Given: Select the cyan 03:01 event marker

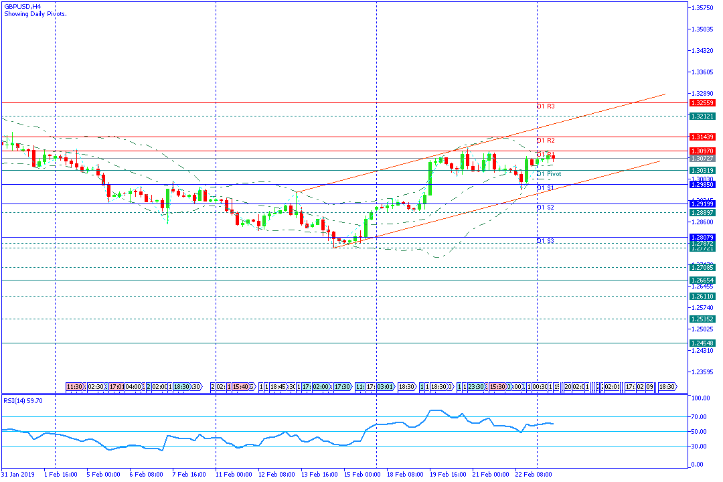Looking at the screenshot, I should click(x=386, y=386).
